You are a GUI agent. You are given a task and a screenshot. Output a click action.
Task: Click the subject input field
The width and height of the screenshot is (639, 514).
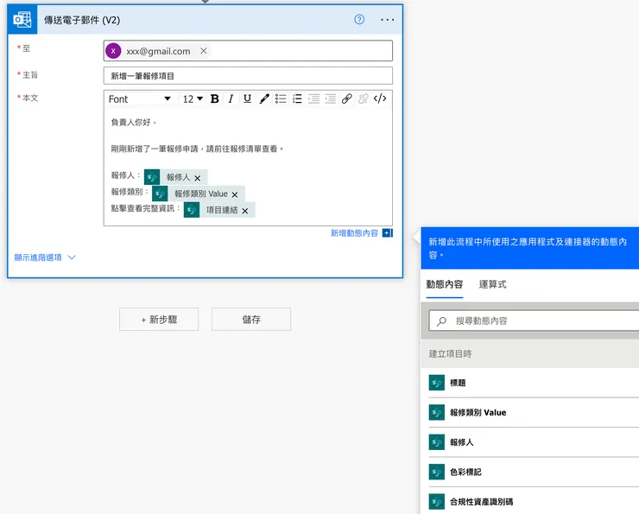[248, 76]
